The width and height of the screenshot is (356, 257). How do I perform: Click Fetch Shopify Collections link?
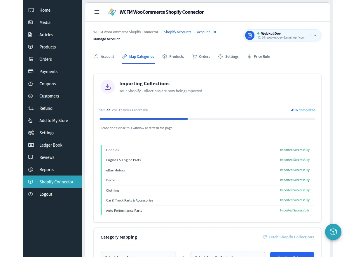[288, 237]
